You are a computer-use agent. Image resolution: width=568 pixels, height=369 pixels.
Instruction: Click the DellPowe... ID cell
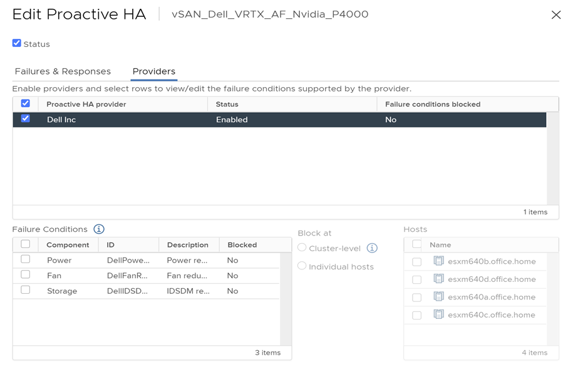coord(128,260)
